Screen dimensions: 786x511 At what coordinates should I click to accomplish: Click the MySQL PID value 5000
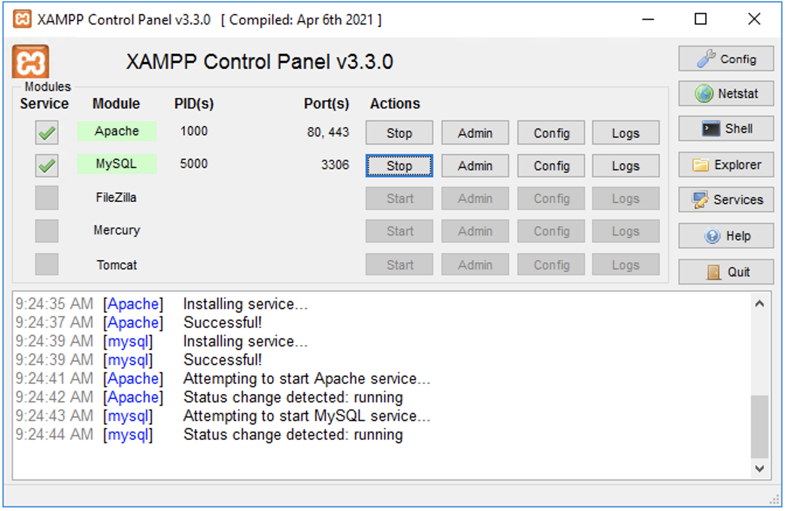coord(194,163)
